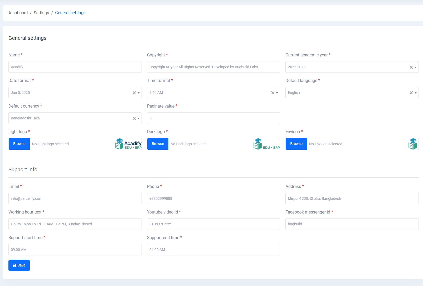Click the General settings breadcrumb link
This screenshot has width=423, height=286.
[x=70, y=13]
